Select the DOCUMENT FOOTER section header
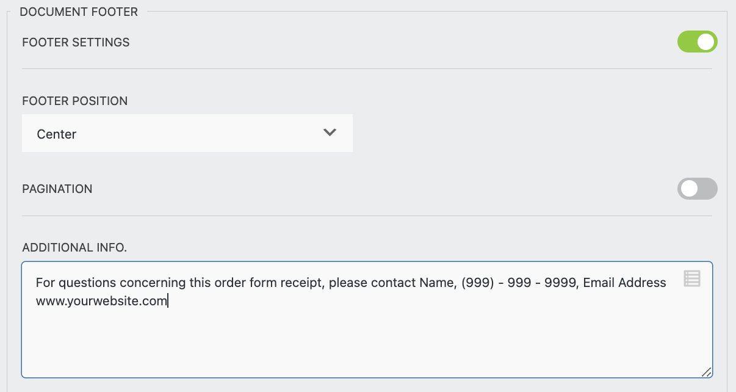 point(79,11)
